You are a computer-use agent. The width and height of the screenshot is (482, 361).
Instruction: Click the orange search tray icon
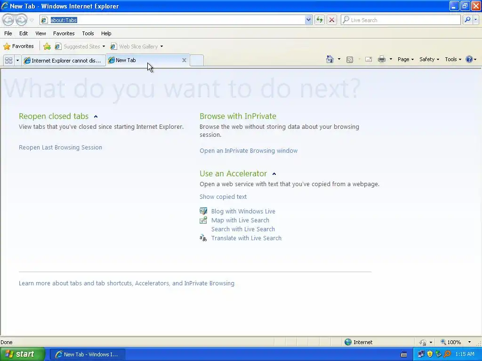tap(448, 354)
